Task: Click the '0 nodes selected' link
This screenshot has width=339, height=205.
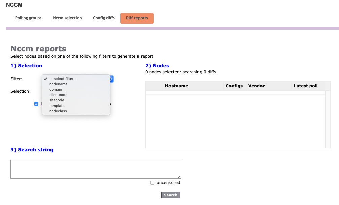Action: pyautogui.click(x=163, y=72)
